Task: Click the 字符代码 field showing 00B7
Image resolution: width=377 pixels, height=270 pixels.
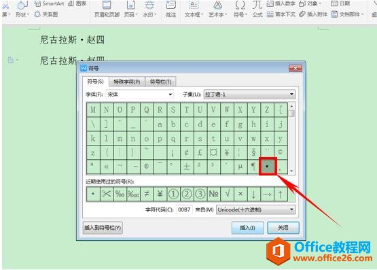Action: pyautogui.click(x=184, y=209)
